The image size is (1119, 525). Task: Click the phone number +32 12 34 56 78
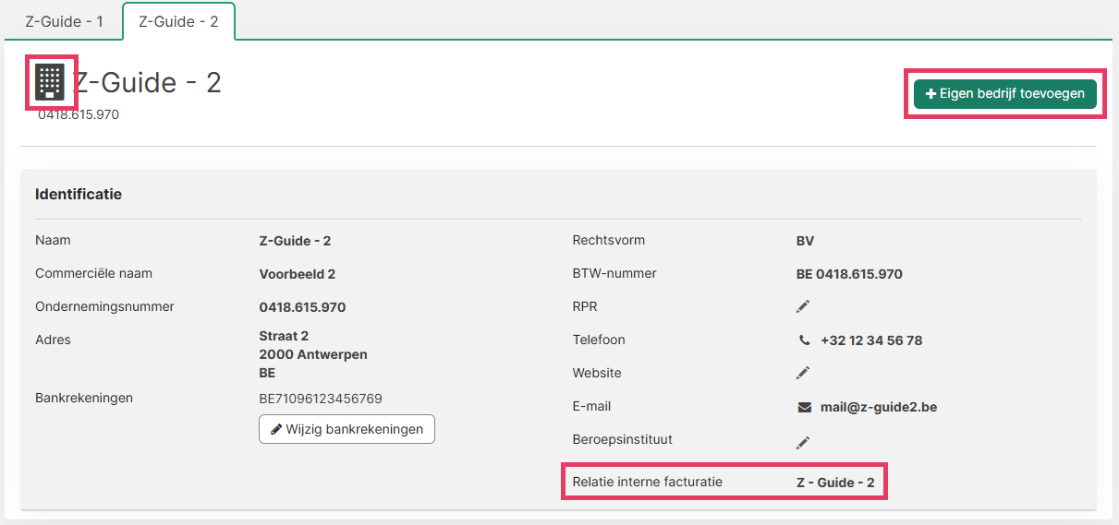870,340
